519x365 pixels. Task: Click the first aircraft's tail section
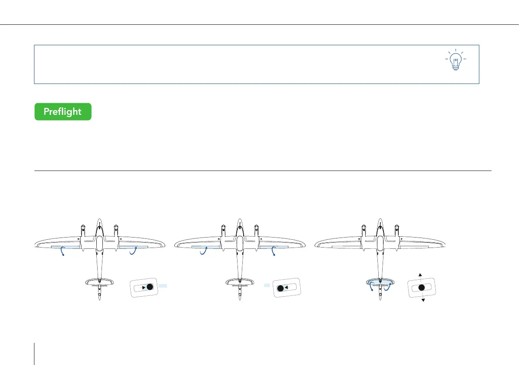100,289
